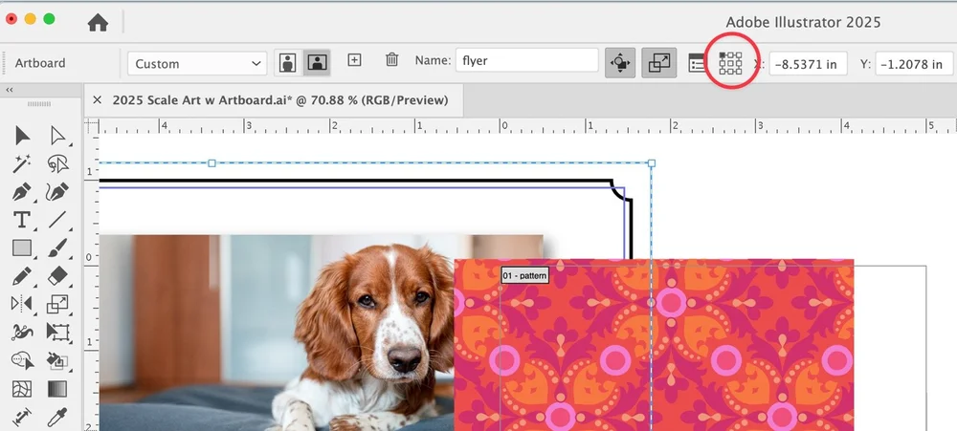
Task: Switch artboard to Portrait orientation
Action: (288, 62)
